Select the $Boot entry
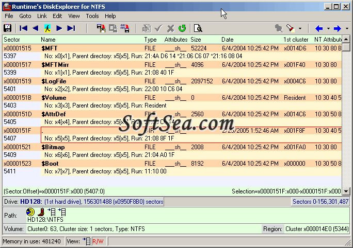Screen dimensions: 353x248 [50, 164]
